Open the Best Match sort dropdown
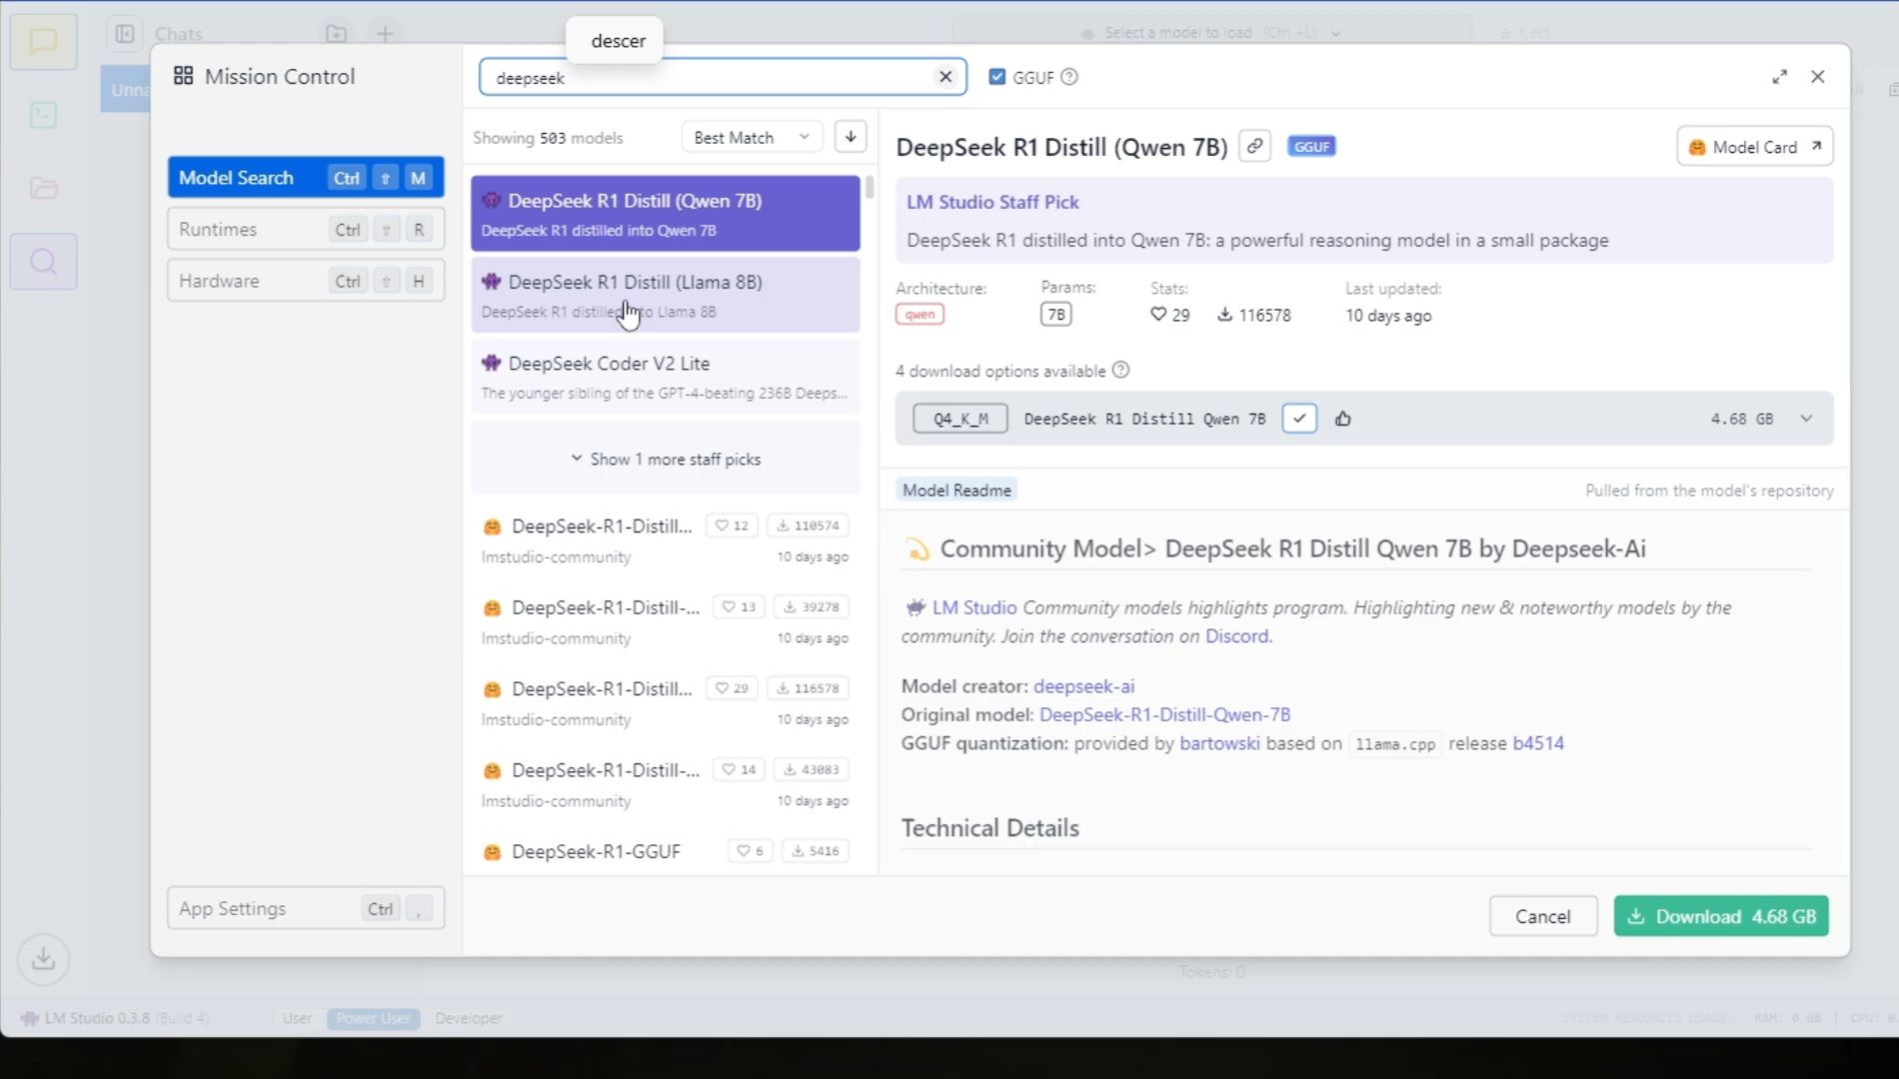The image size is (1899, 1079). click(751, 137)
